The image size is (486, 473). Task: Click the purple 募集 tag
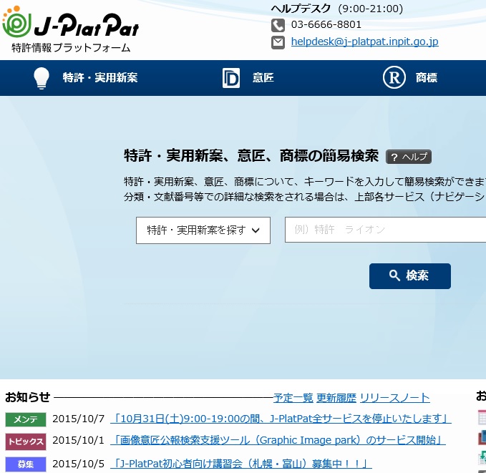pyautogui.click(x=26, y=464)
